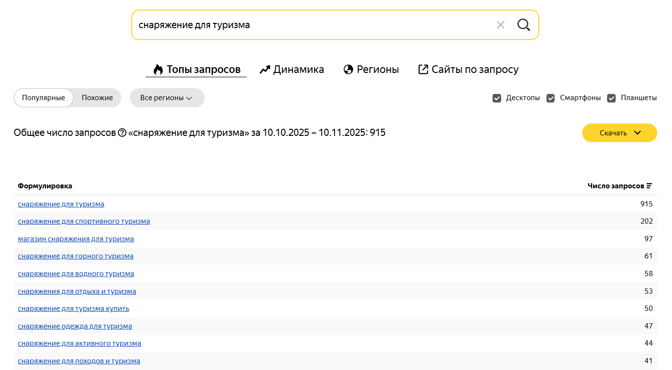Open link снаряжение для спортивного туризма

(x=84, y=221)
